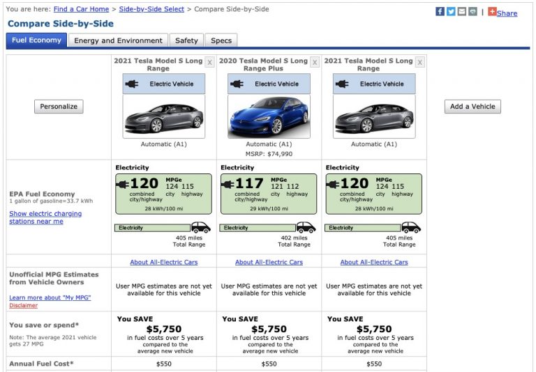Email this comparison page icon

462,12
